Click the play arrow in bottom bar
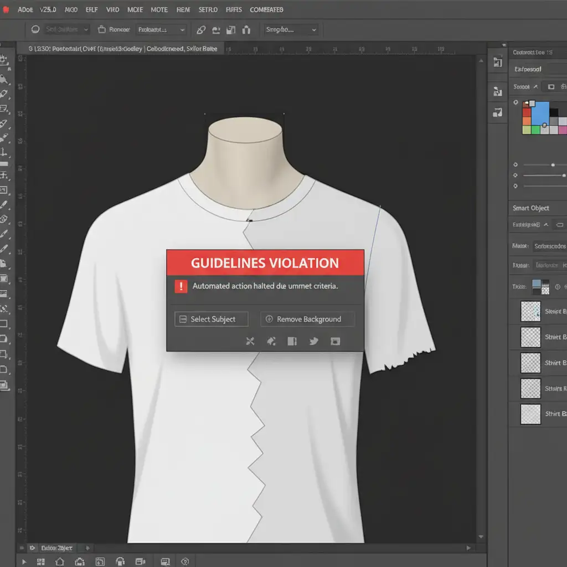 (x=23, y=561)
